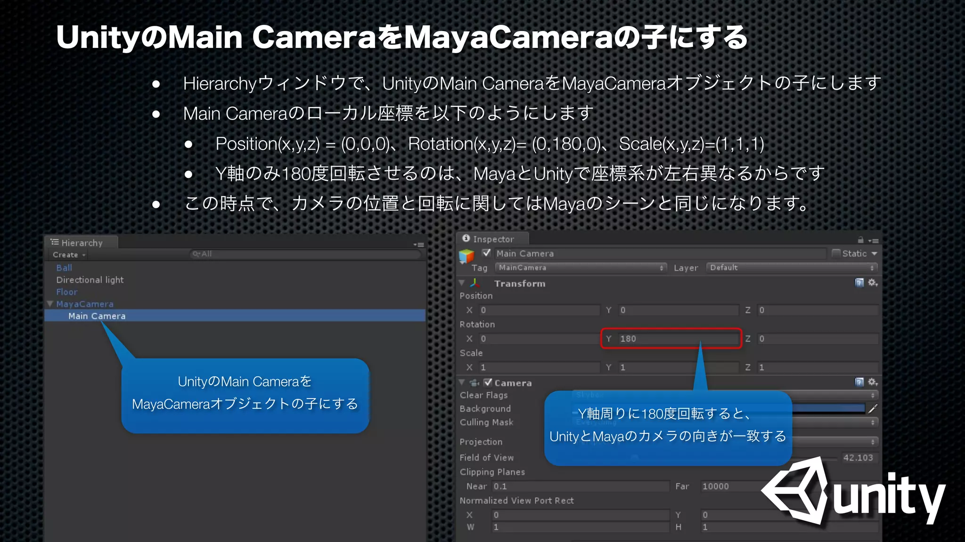Click the Position Y field
Viewport: 965px width, 542px height.
click(x=679, y=311)
